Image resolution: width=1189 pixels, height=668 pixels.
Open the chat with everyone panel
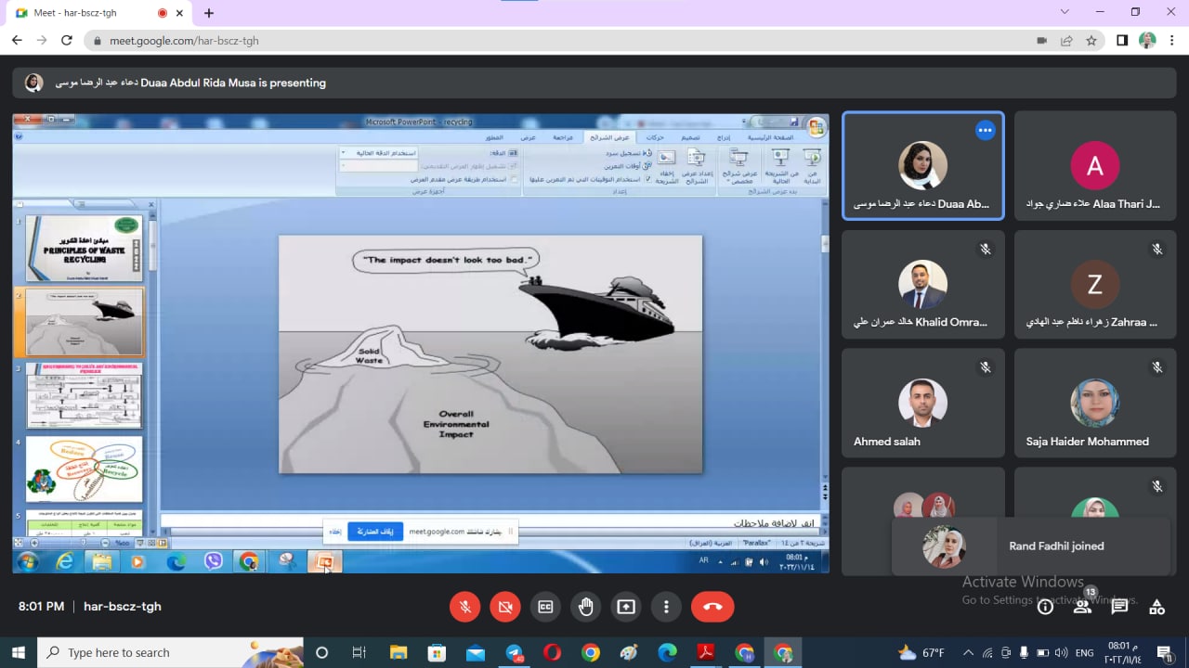coord(1119,607)
